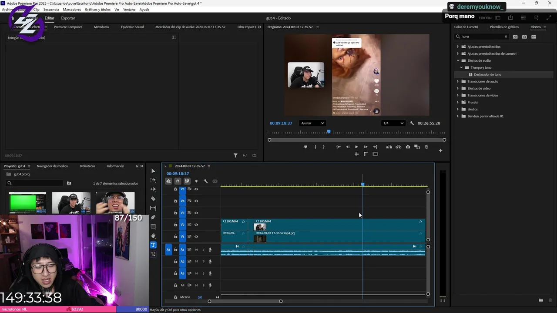Mute audio track A1
The image size is (557, 313).
tap(196, 250)
